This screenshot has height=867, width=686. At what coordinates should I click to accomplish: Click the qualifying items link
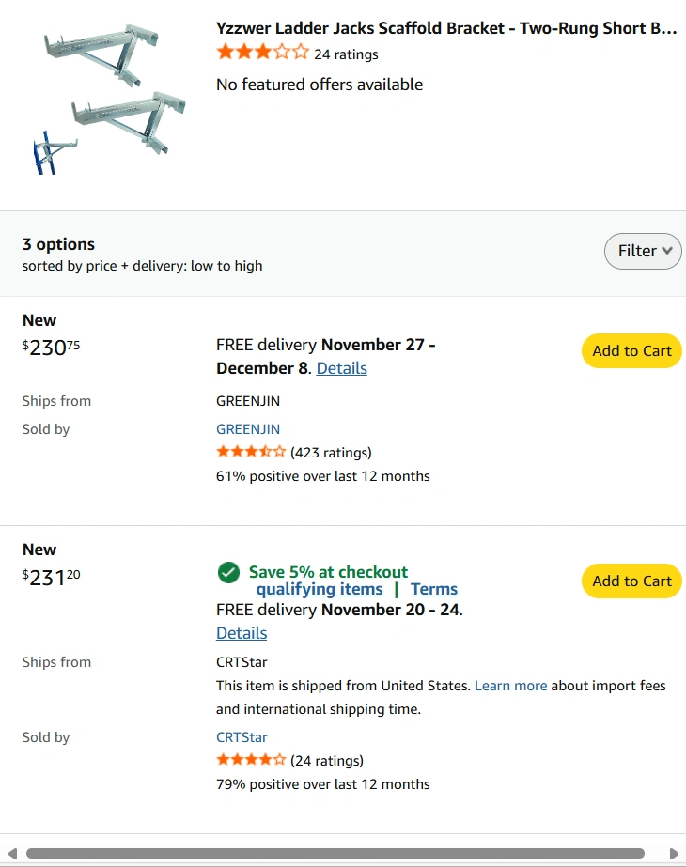tap(320, 589)
